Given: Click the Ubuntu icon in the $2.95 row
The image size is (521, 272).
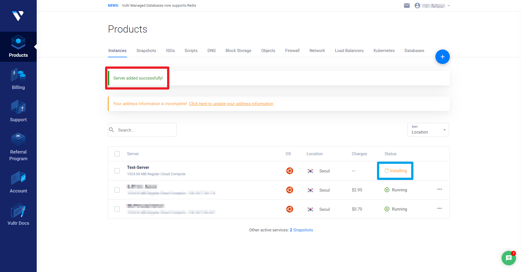Looking at the screenshot, I should tap(290, 190).
